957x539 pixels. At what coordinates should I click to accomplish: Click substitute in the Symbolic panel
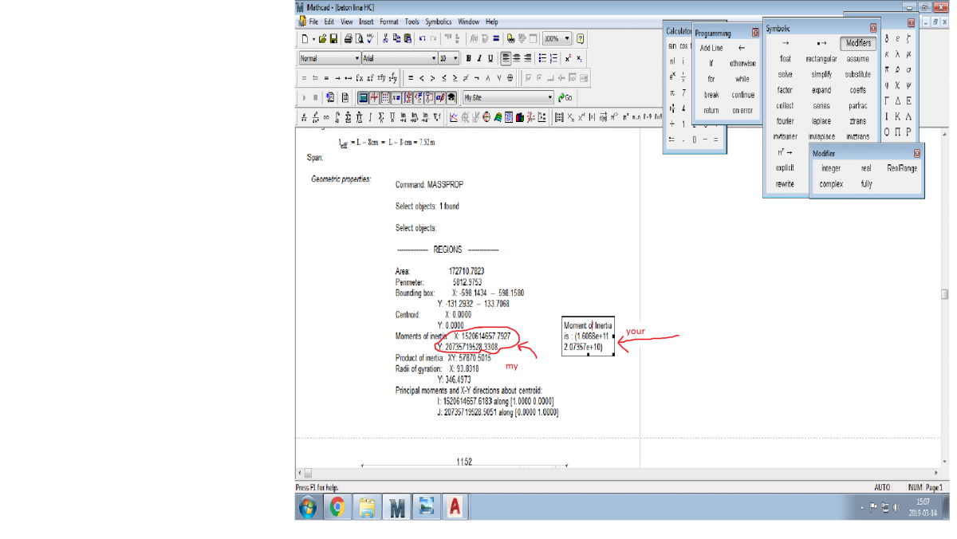click(x=858, y=74)
